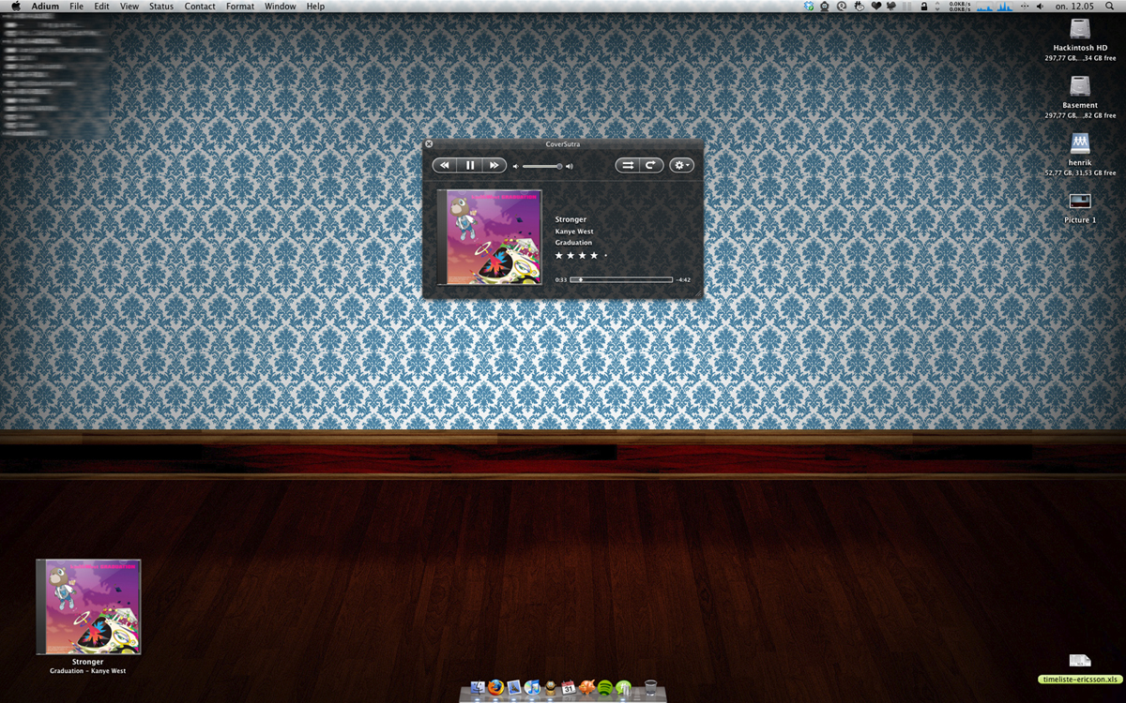Skip to next track in CoverSutra

(495, 165)
